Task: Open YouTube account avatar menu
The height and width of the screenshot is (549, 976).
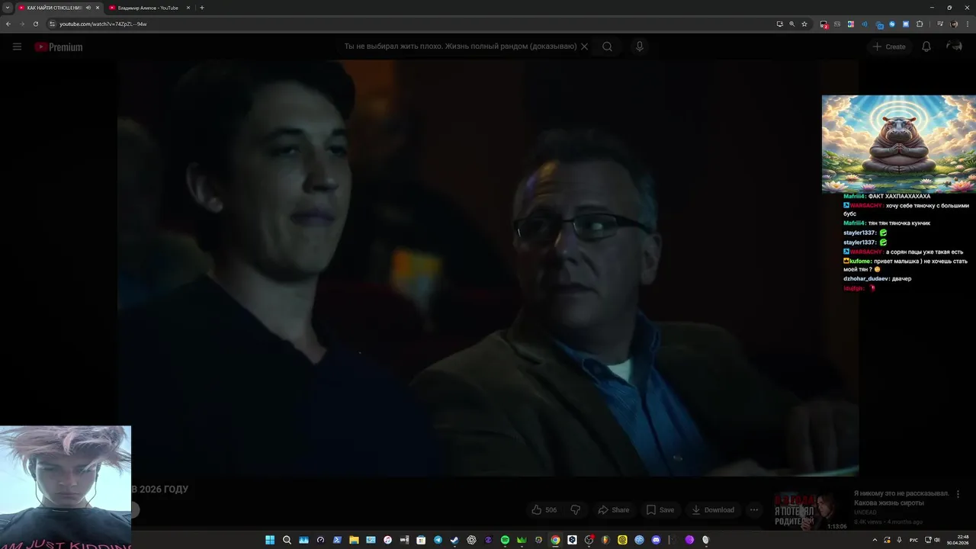Action: [x=954, y=47]
